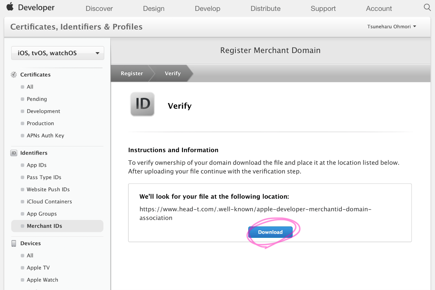435x290 pixels.
Task: Click the Certificates, Identifiers & Profiles title
Action: click(76, 27)
